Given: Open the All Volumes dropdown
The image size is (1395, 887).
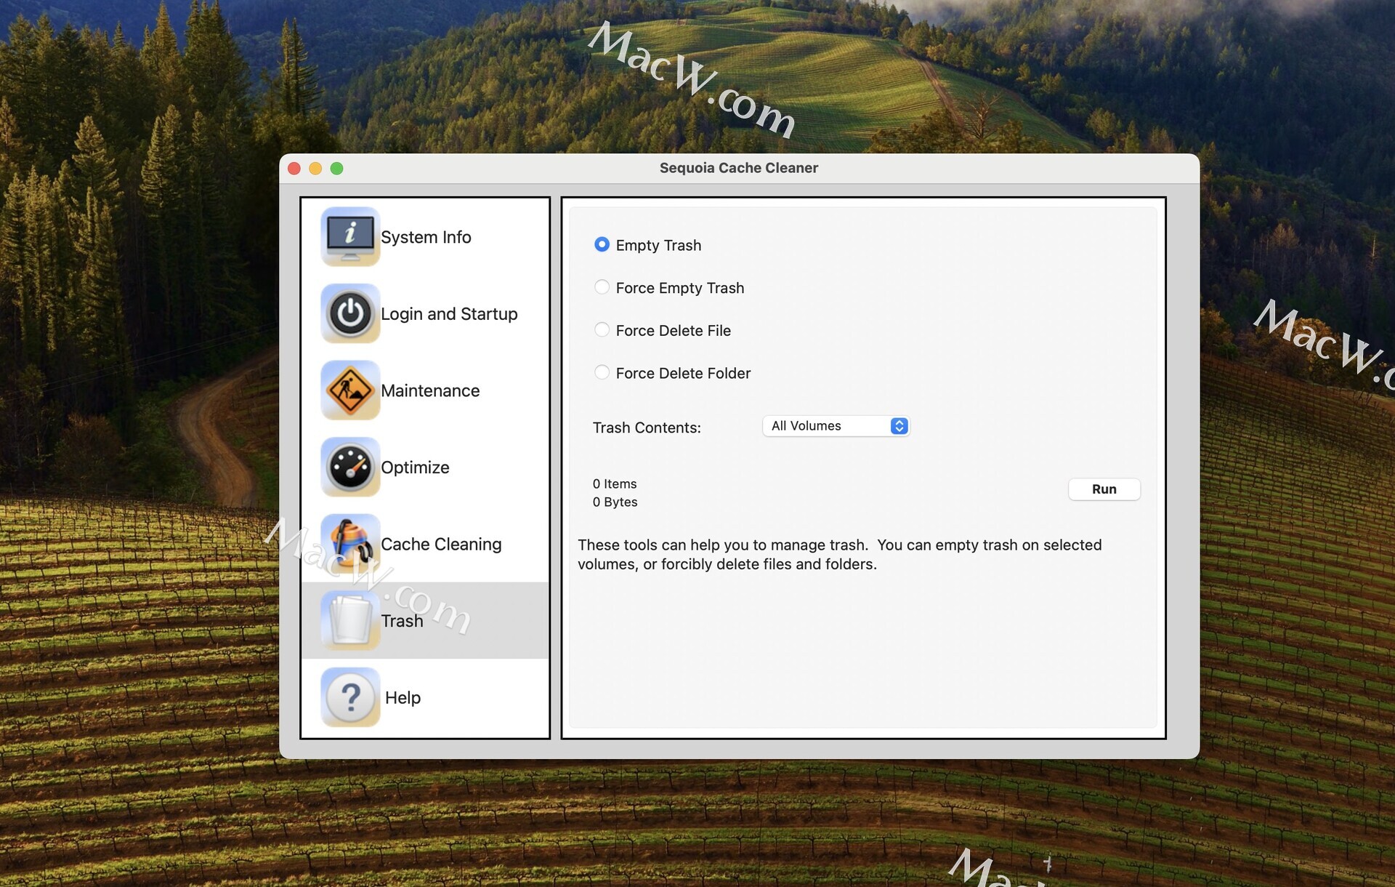Looking at the screenshot, I should click(836, 426).
